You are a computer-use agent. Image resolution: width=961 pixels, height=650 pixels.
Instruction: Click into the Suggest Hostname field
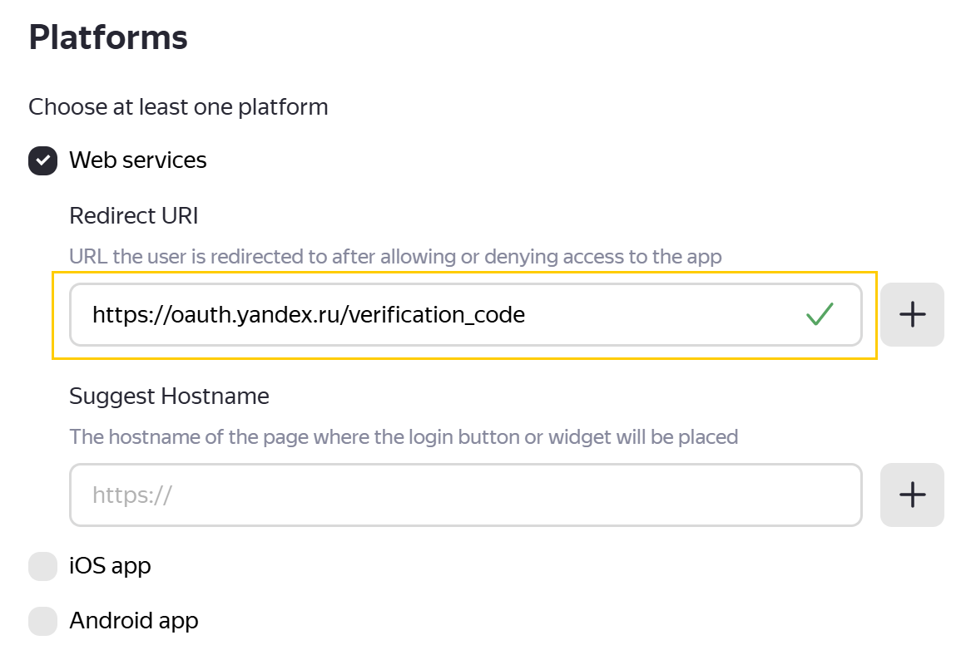[466, 495]
